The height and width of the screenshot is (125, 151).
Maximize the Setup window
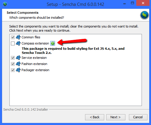132,3
